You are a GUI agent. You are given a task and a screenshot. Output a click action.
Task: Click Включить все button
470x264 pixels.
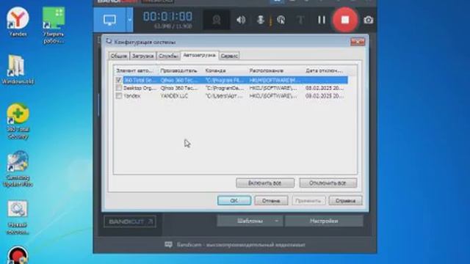[265, 183]
